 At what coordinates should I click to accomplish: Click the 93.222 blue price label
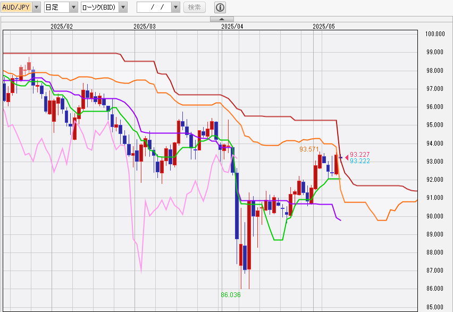(x=360, y=161)
